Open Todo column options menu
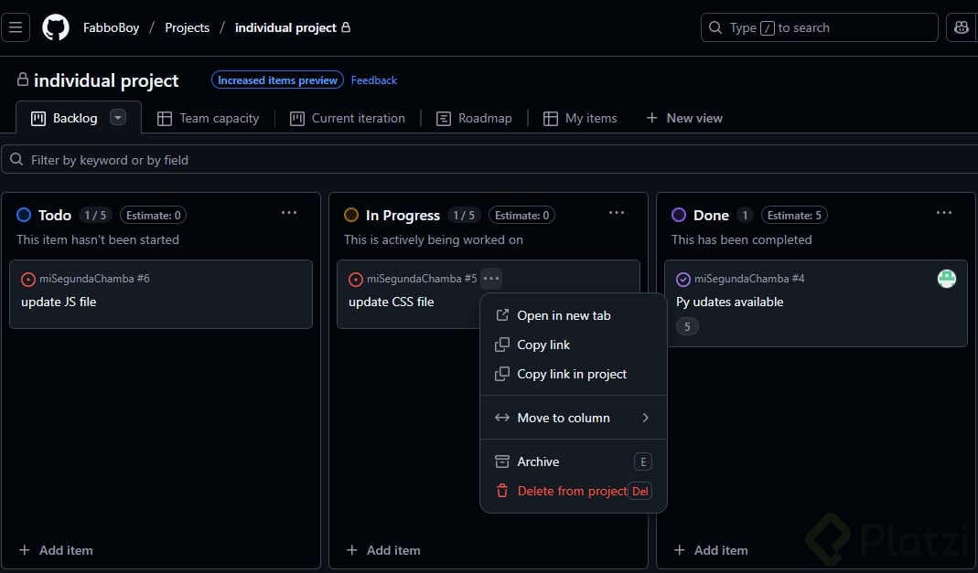This screenshot has width=978, height=573. 289,213
